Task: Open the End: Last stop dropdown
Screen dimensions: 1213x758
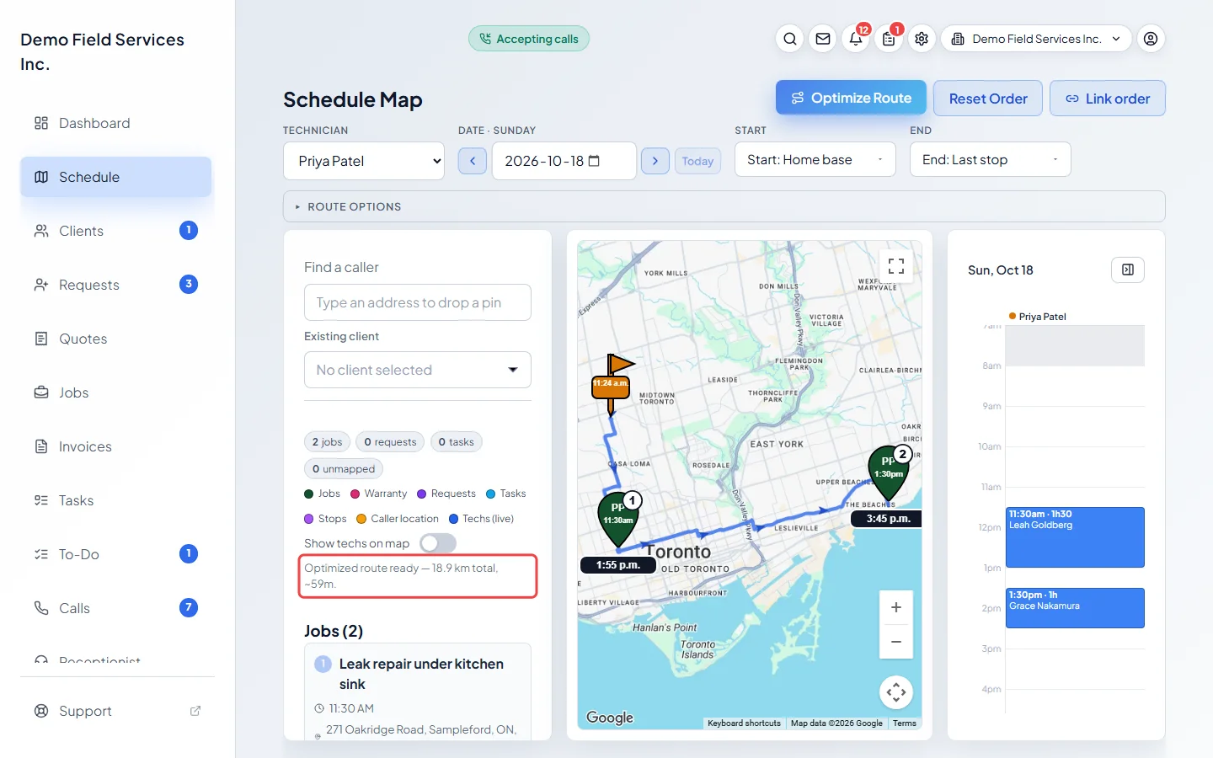Action: 991,159
